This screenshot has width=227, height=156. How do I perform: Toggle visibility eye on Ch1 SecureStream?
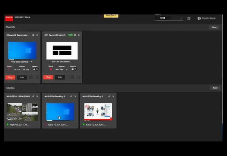(75, 35)
